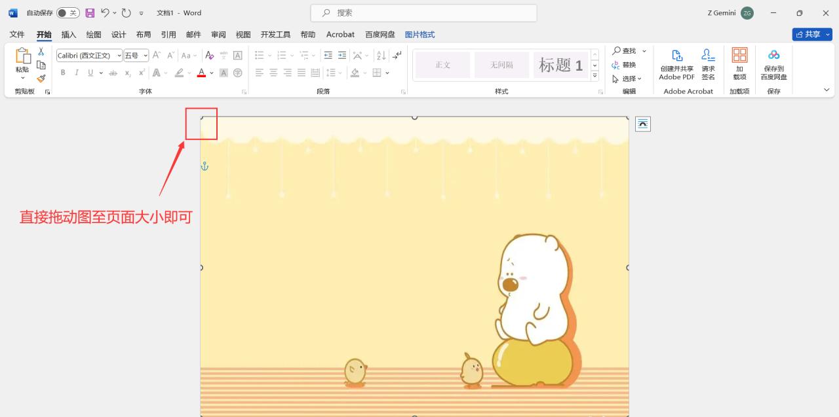Toggle Bold formatting
Screen dimensions: 839x417
(x=63, y=73)
